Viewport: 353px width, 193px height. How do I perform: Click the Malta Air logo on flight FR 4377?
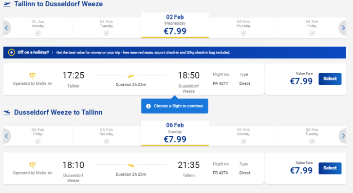point(33,76)
